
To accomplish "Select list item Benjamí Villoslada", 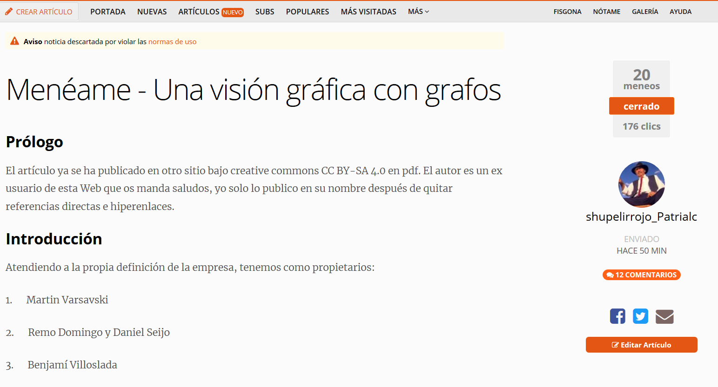I will pos(72,365).
